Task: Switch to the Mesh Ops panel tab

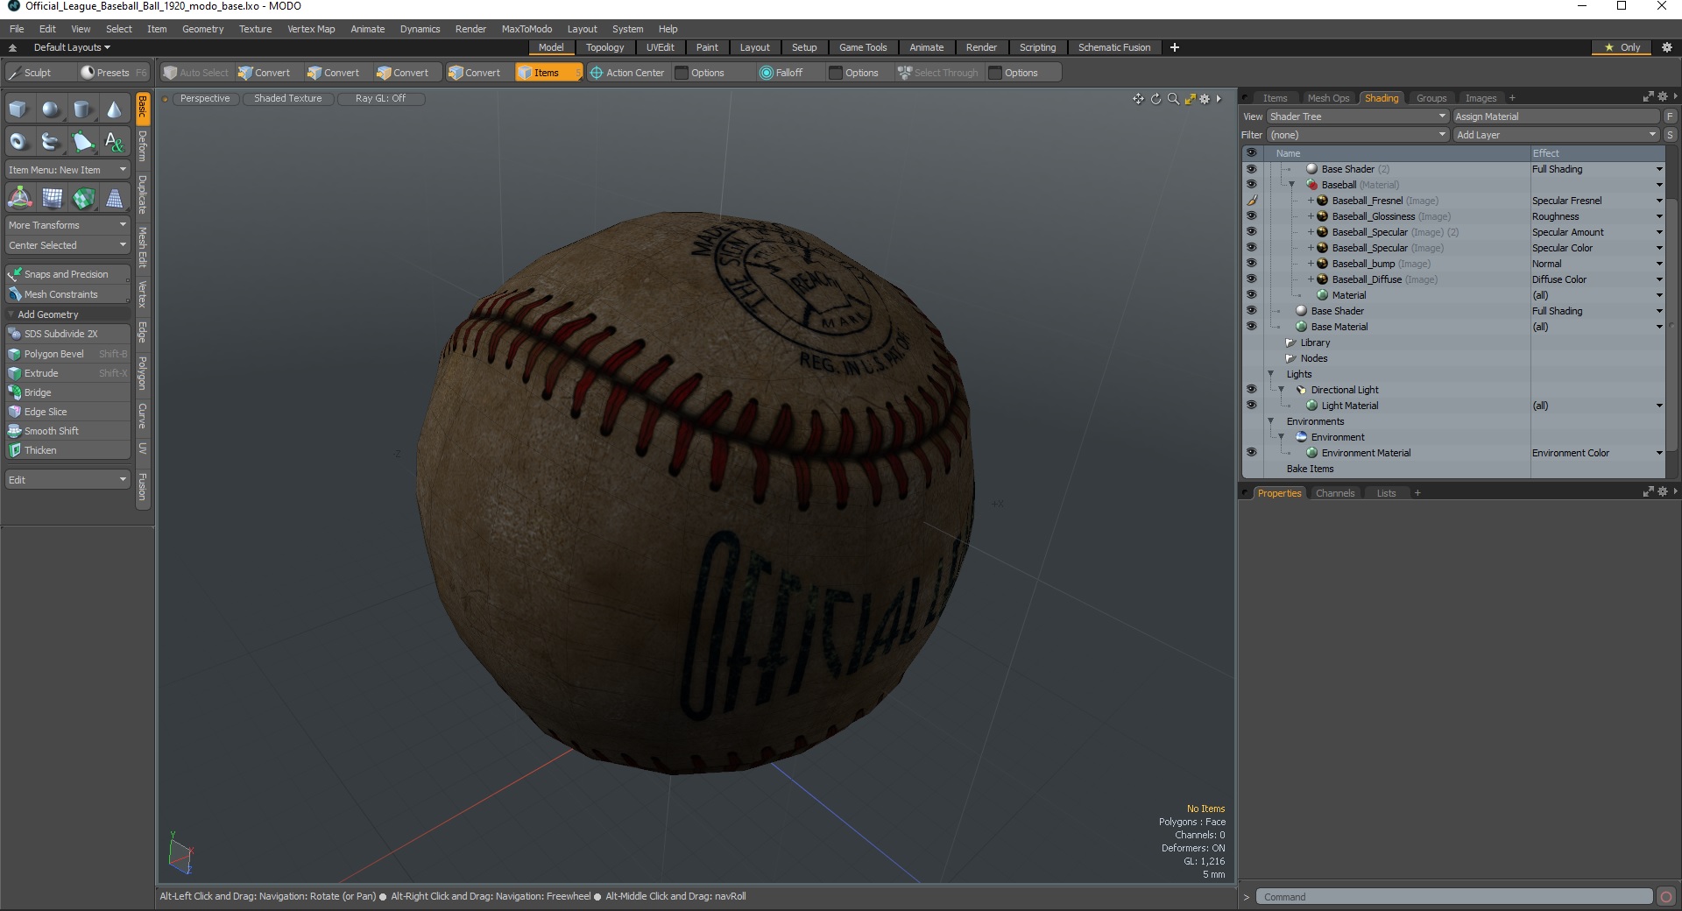Action: click(1328, 98)
